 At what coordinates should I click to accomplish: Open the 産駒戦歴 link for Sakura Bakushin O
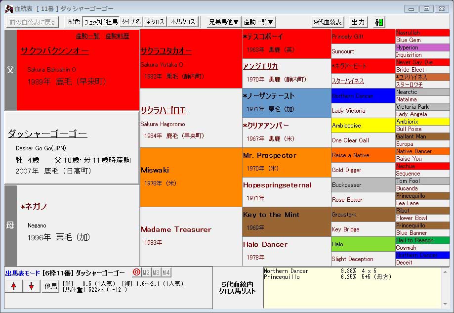(x=118, y=36)
